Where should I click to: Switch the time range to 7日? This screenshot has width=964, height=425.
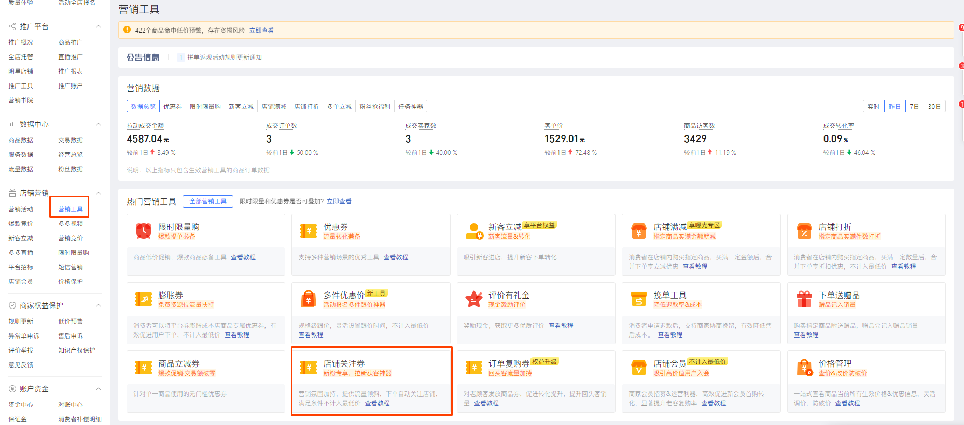click(914, 107)
